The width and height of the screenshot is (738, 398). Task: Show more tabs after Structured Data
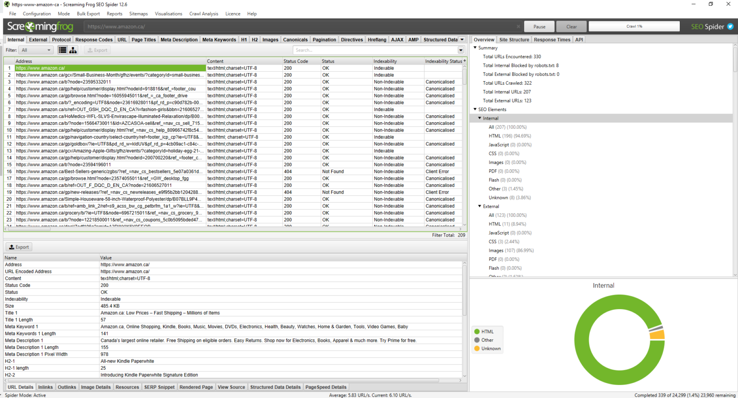[462, 40]
